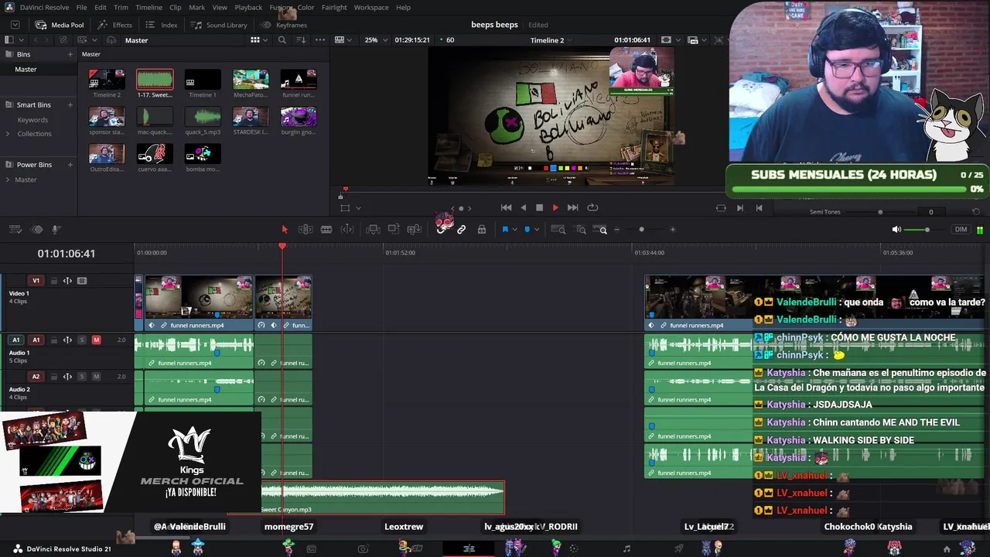The width and height of the screenshot is (990, 557).
Task: Click the full extent zoom icon
Action: [x=558, y=230]
